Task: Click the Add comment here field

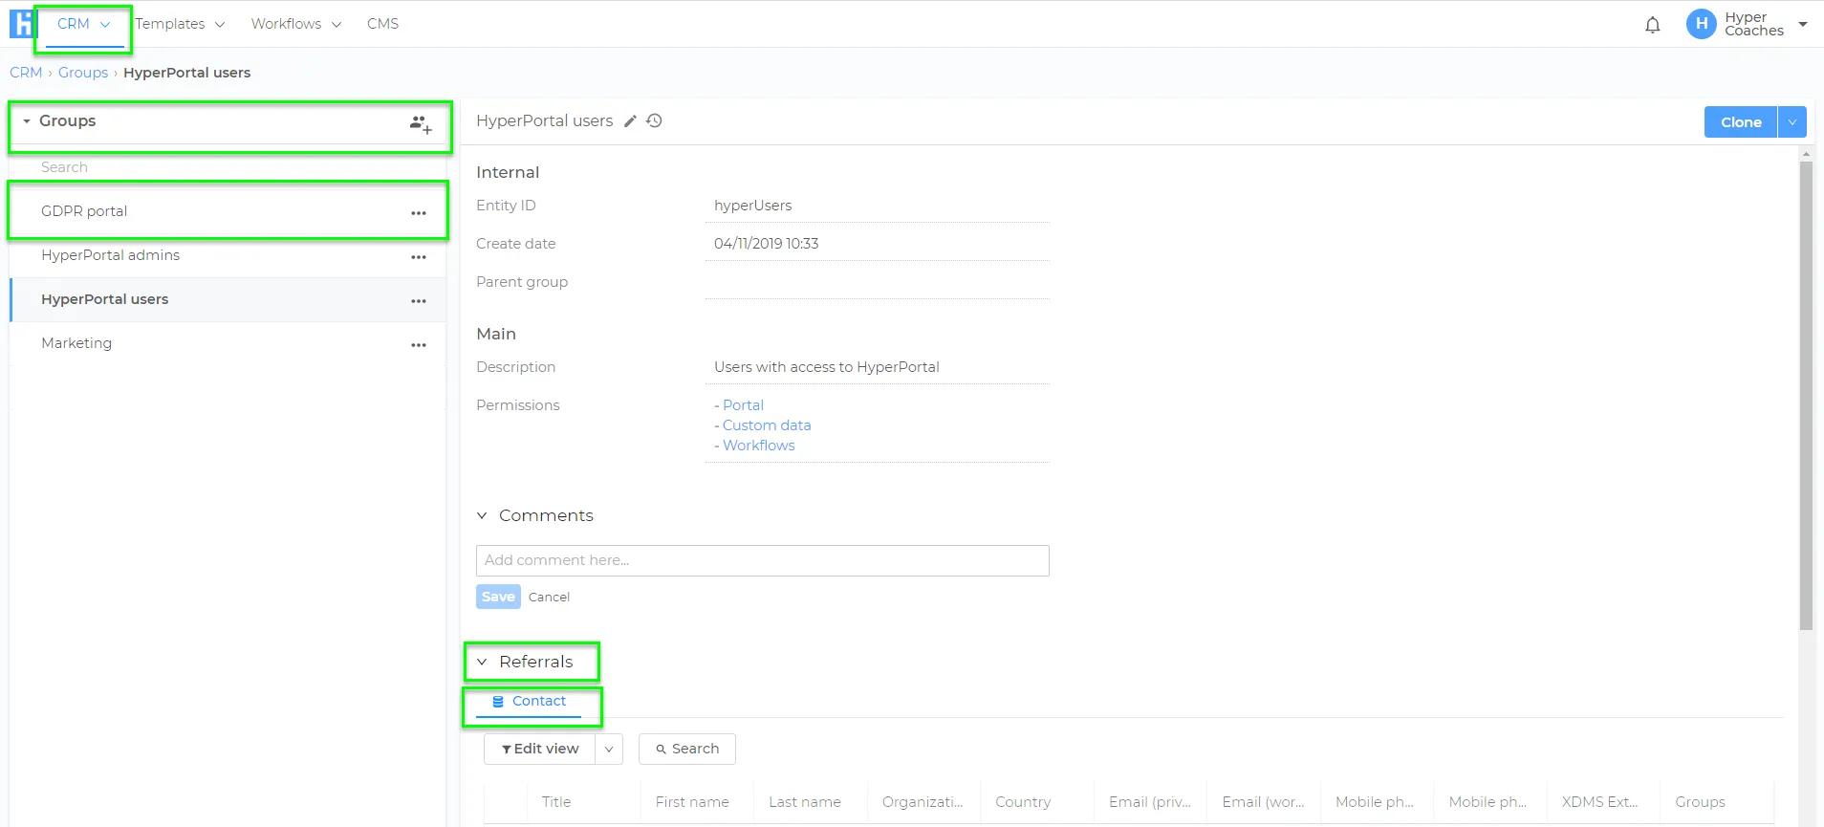Action: point(763,560)
